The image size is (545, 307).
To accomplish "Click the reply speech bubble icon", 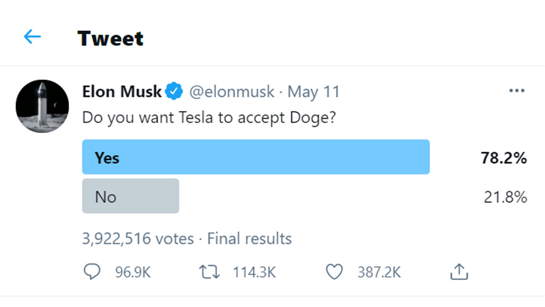I will pos(92,272).
